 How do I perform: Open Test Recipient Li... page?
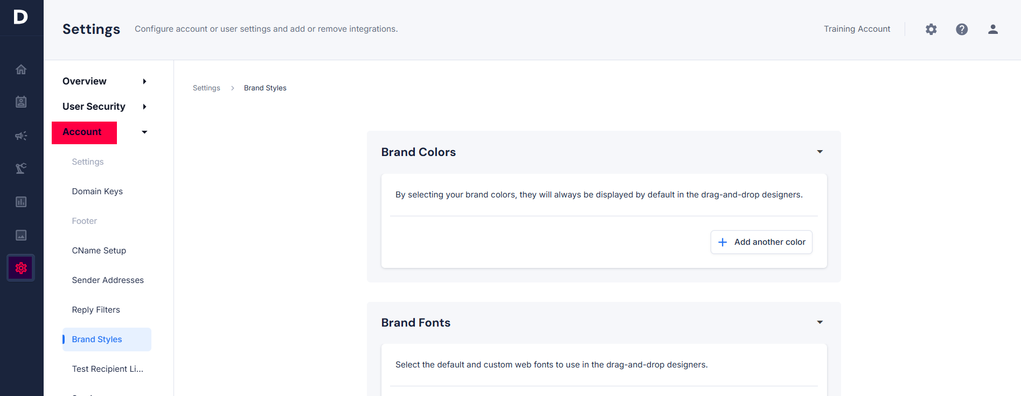pos(108,369)
